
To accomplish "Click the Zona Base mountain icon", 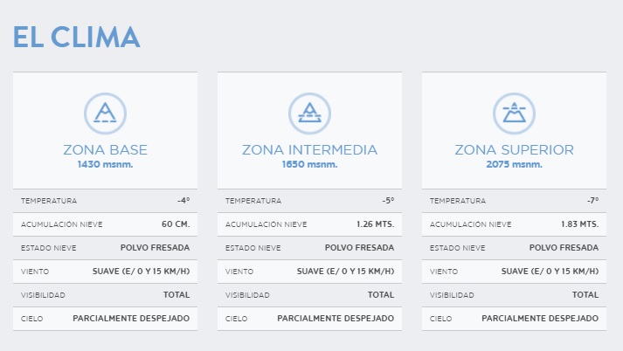I will 105,113.
